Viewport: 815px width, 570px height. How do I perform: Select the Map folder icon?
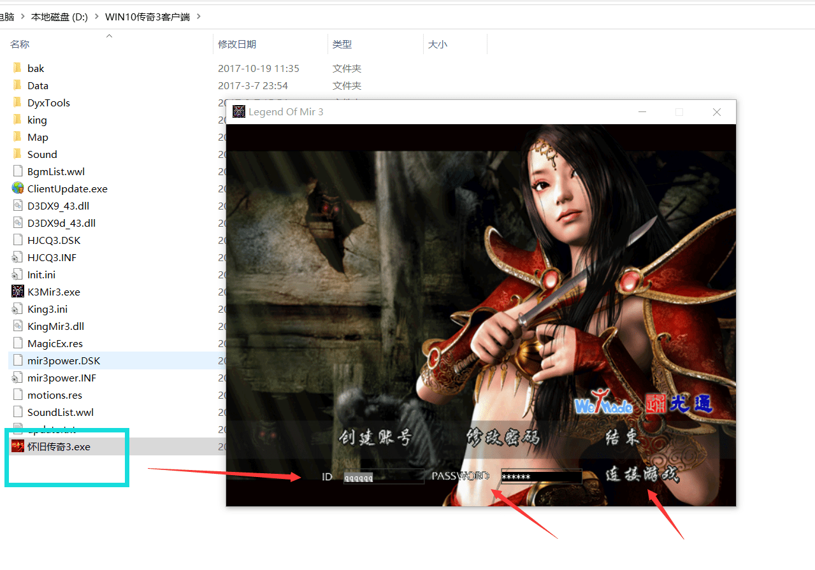(x=17, y=137)
